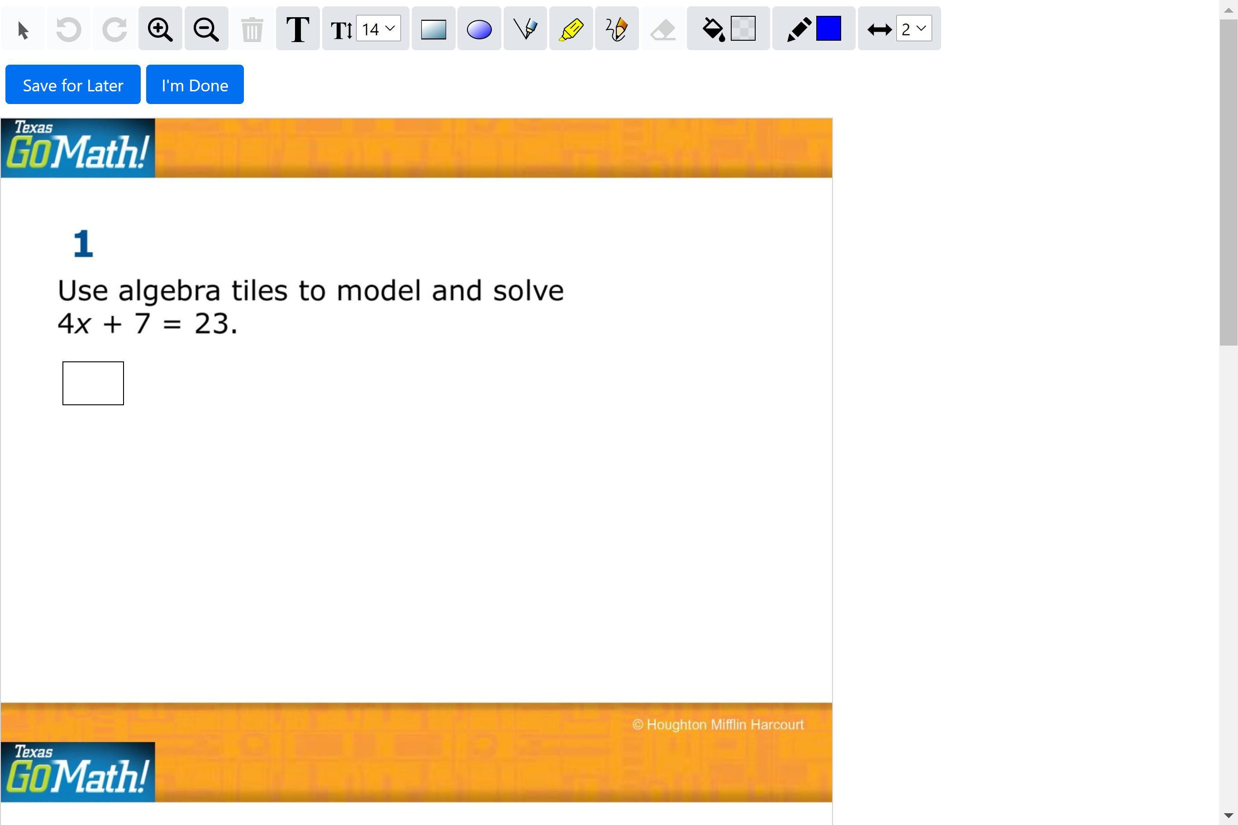The width and height of the screenshot is (1238, 825).
Task: Click the transparent fill color swatch
Action: pyautogui.click(x=743, y=29)
